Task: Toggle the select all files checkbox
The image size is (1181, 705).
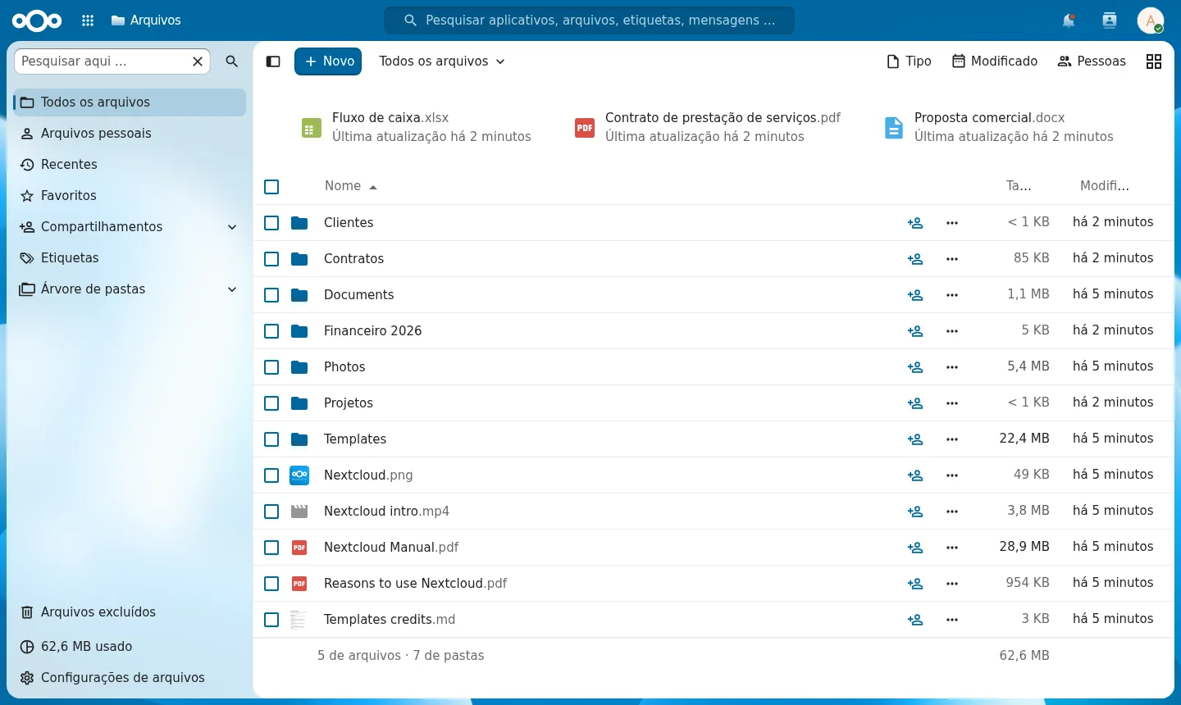Action: pyautogui.click(x=271, y=187)
